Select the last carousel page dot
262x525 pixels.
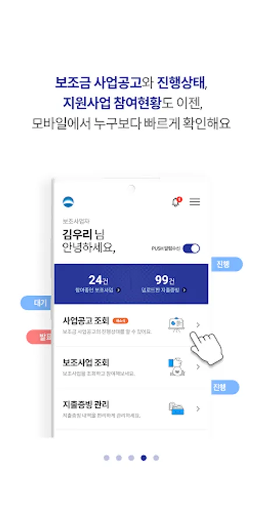click(155, 458)
